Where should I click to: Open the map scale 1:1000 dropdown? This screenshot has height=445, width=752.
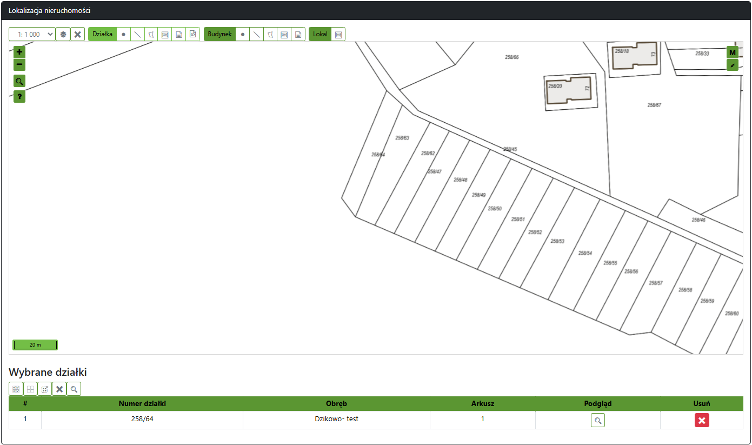pyautogui.click(x=32, y=34)
